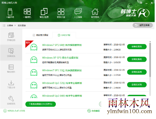Install Windows7 SP1 64位 system
Viewport: 156px width, 119px height.
click(x=137, y=46)
